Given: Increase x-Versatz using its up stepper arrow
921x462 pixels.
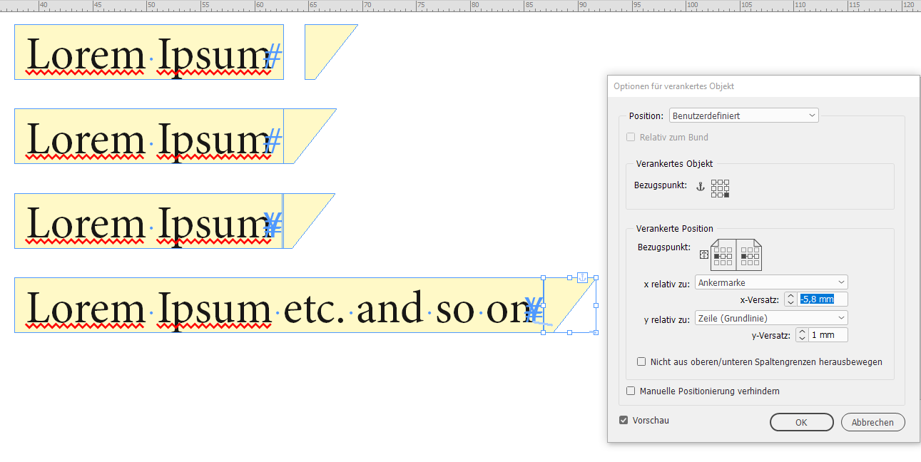Looking at the screenshot, I should pyautogui.click(x=790, y=296).
